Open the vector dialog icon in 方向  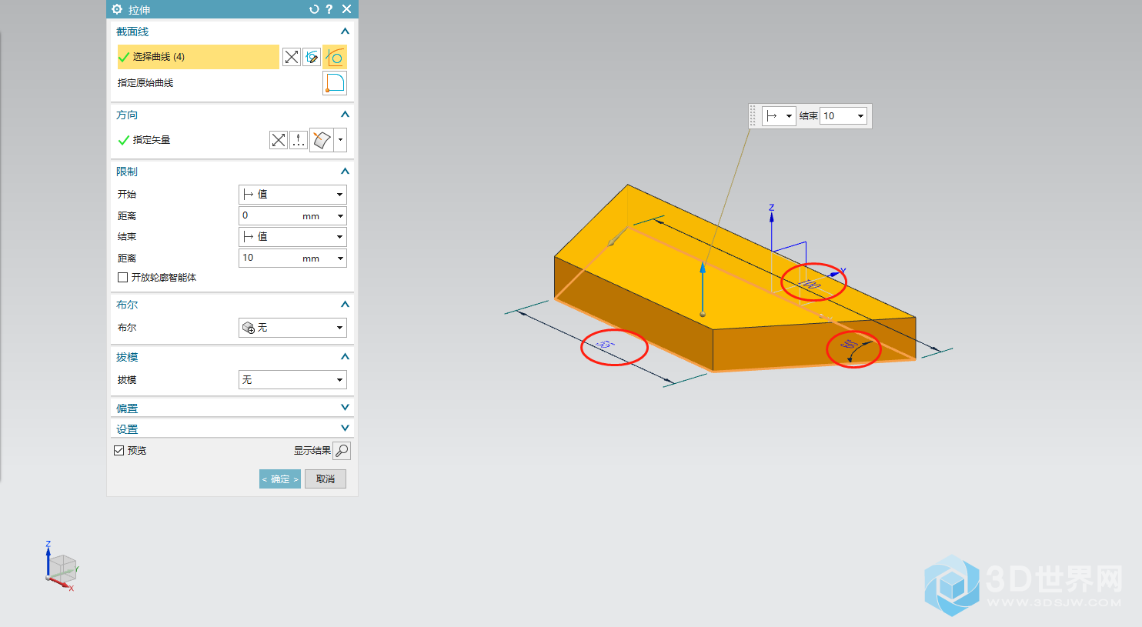[x=299, y=140]
